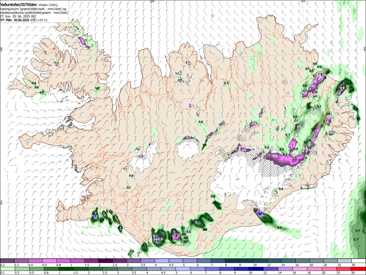Viewport: 366px width, 275px height.
Task: Select the light grey swatch labeled 25 in upper legend row
Action: point(344,261)
